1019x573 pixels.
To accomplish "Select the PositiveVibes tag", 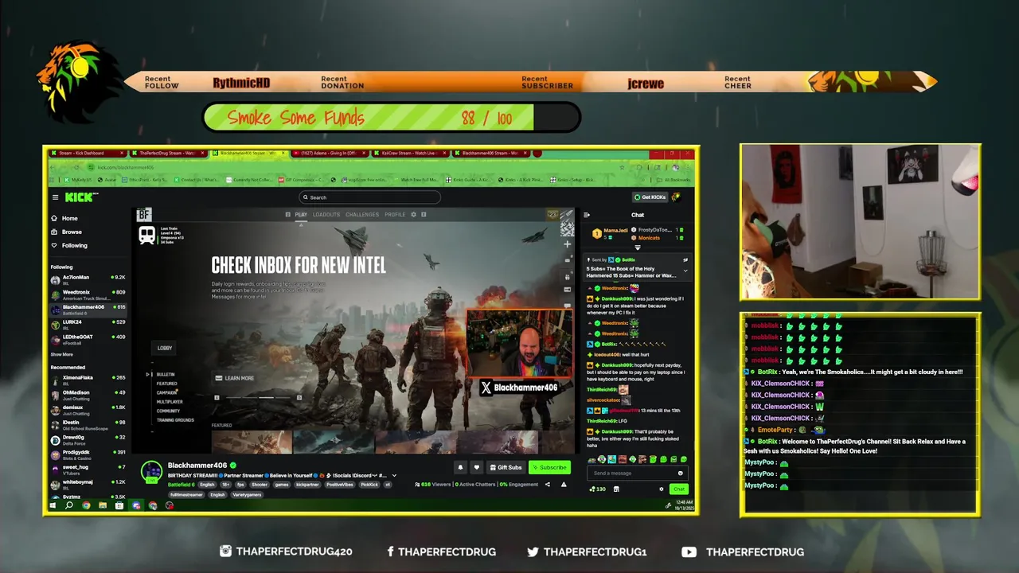I will click(x=340, y=484).
